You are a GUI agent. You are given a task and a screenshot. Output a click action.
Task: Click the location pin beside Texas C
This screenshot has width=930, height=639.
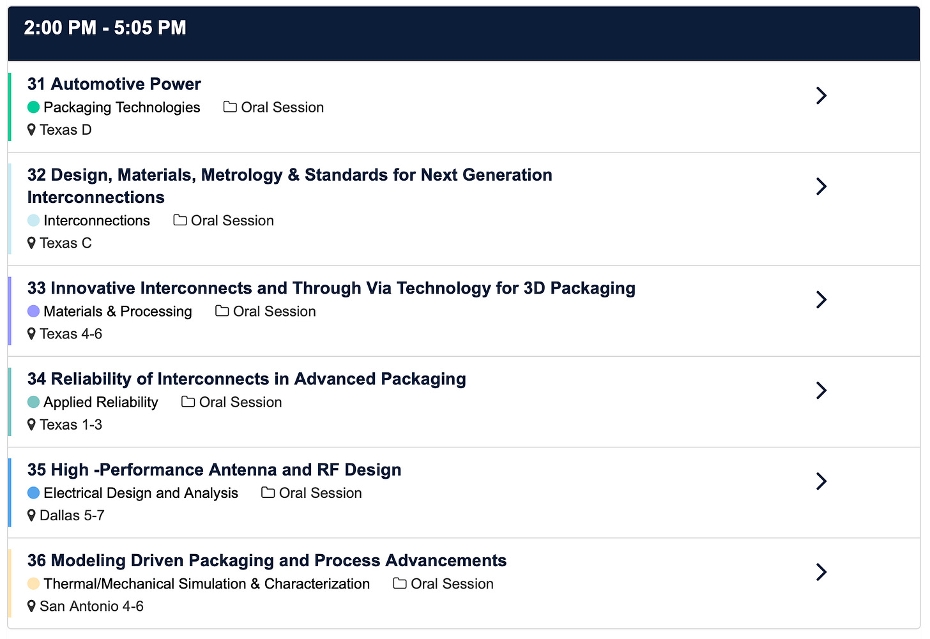(x=31, y=243)
